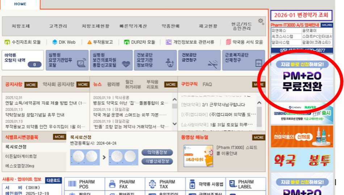Open news 병원도 약국도 아닌 '집' article
Viewport: 344px width, 195px height.
pos(131,103)
